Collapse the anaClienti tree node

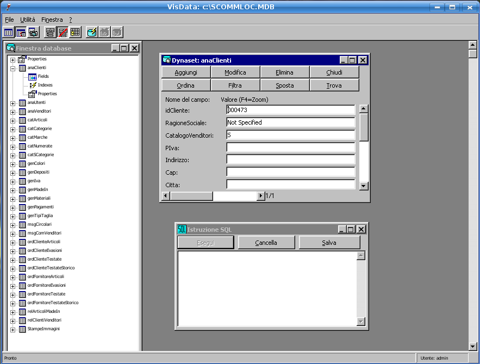[x=13, y=69]
